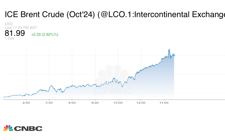The height and width of the screenshot is (140, 225).
Task: Click the 12:00 time axis label
Action: pos(141,102)
